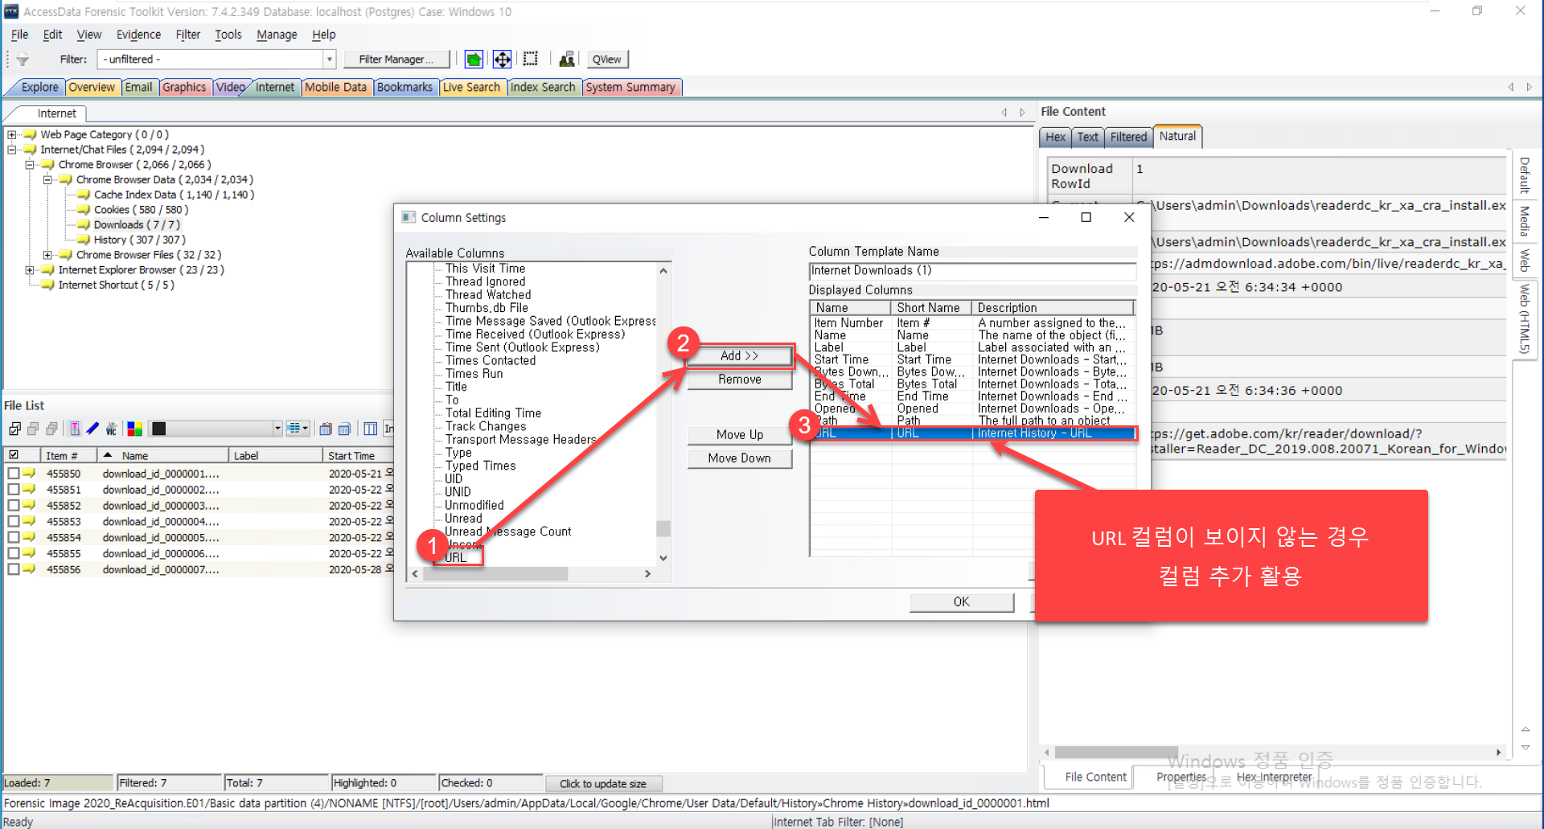Click the four-arrow move icon in the toolbar
This screenshot has width=1544, height=829.
pyautogui.click(x=502, y=60)
